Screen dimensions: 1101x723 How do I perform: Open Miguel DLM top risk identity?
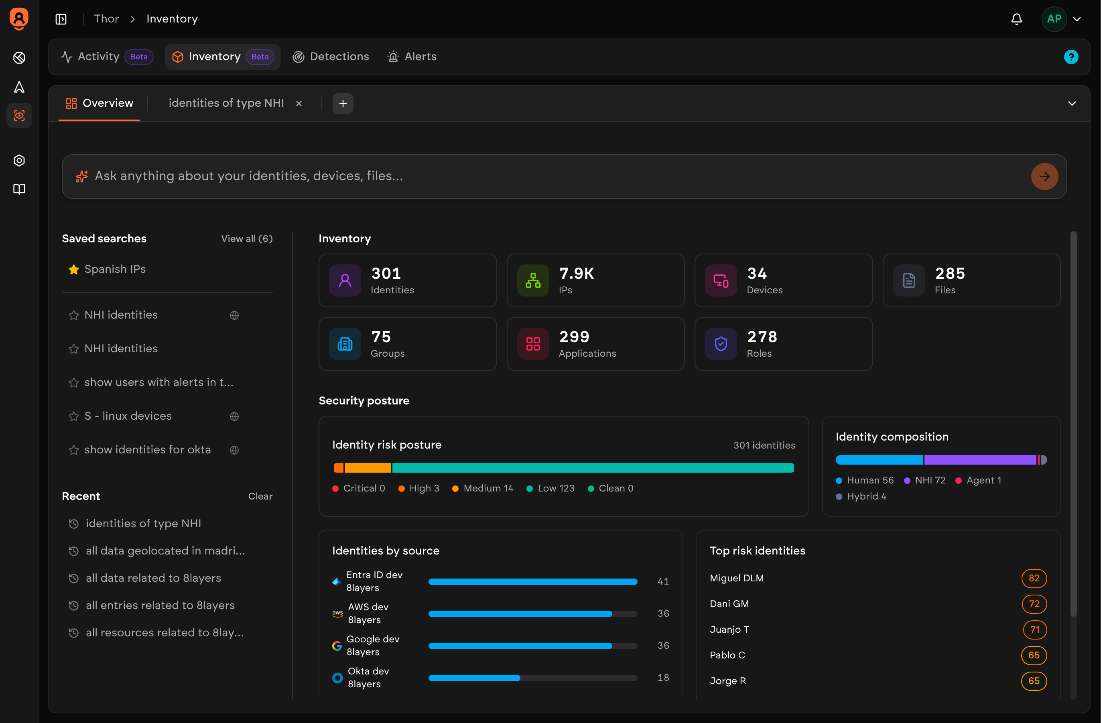736,578
